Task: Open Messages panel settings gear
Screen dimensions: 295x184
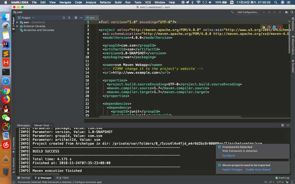Action: pyautogui.click(x=282, y=125)
